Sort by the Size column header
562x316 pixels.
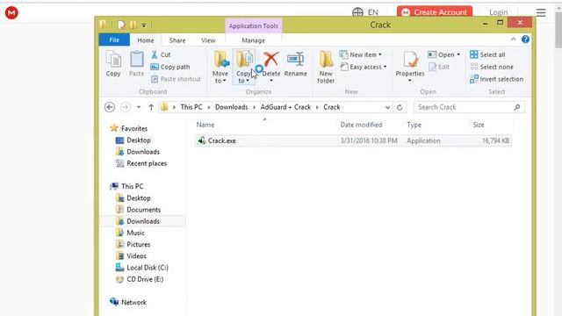pos(479,125)
